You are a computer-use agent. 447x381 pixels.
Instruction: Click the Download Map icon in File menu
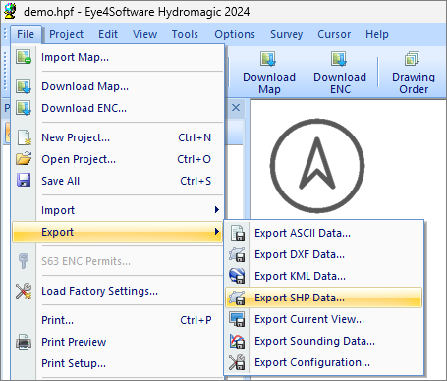coord(24,86)
